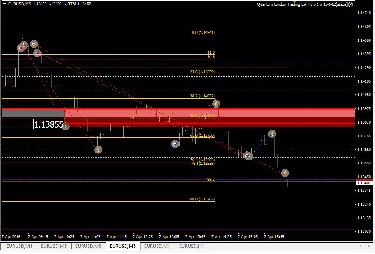The width and height of the screenshot is (375, 254).
Task: Select the Fibonacci 0.0 (1.14541) level label
Action: tap(203, 32)
